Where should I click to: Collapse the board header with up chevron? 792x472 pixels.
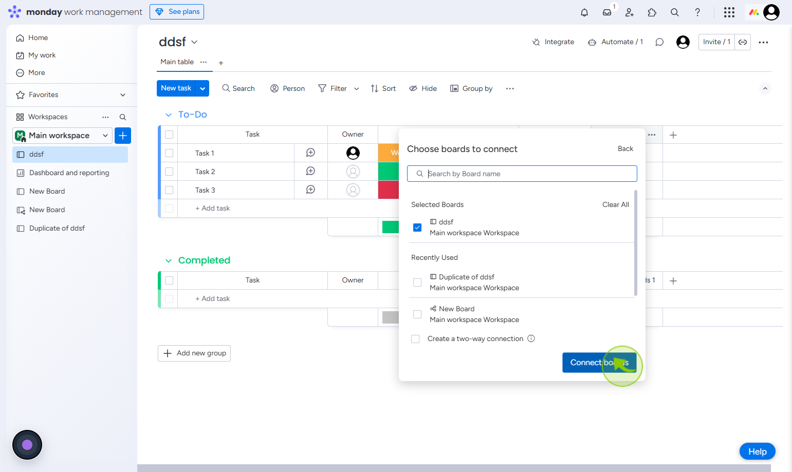pyautogui.click(x=765, y=88)
